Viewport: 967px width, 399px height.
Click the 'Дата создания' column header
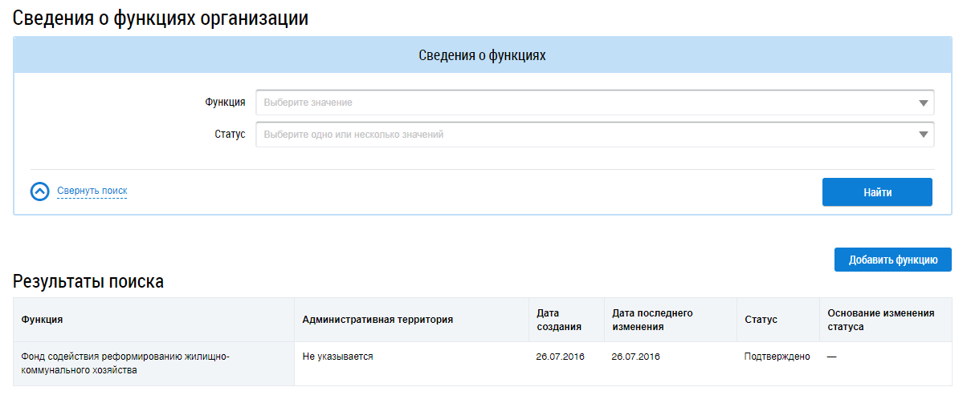coord(558,320)
